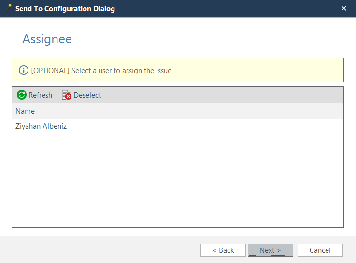
Task: Click the Send To Configuration Dialog title text
Action: (x=65, y=9)
